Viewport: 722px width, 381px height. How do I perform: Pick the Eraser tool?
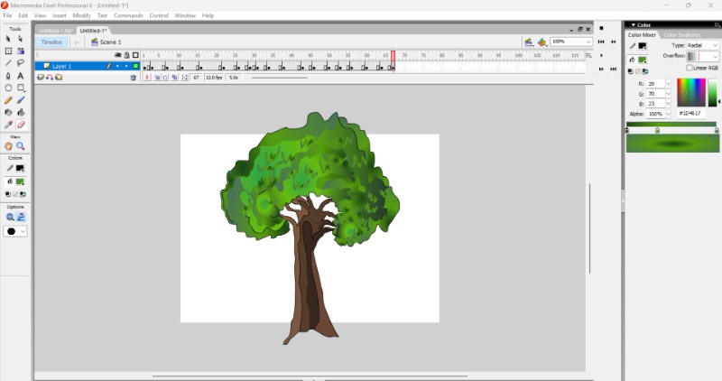[21, 125]
